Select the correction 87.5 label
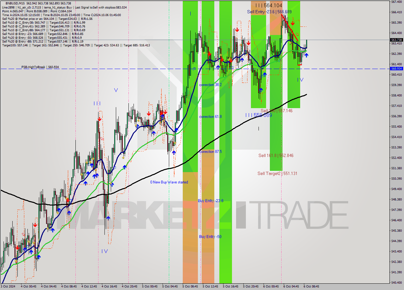Image resolution: width=404 pixels, height=290 pixels. coord(211,152)
